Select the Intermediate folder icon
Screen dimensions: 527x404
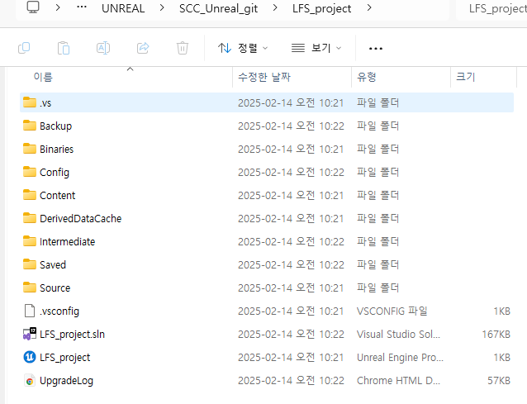point(30,241)
